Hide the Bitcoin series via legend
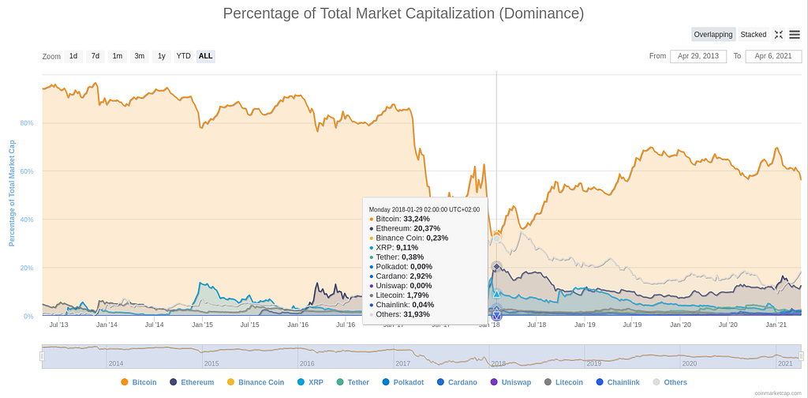Image resolution: width=808 pixels, height=398 pixels. coord(139,382)
